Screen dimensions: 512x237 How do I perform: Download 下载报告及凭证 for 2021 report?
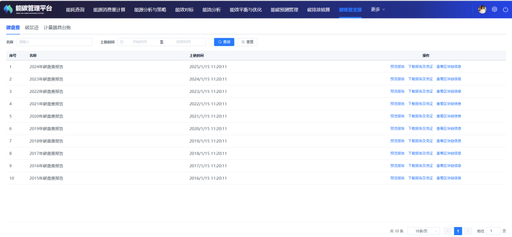[421, 104]
